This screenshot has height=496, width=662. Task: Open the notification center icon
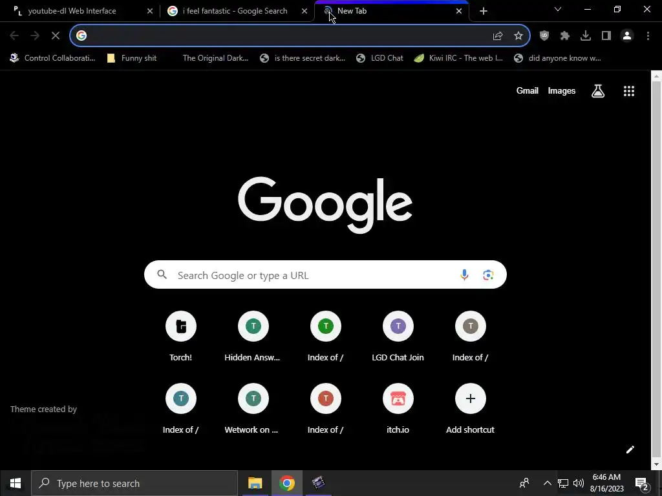click(642, 483)
